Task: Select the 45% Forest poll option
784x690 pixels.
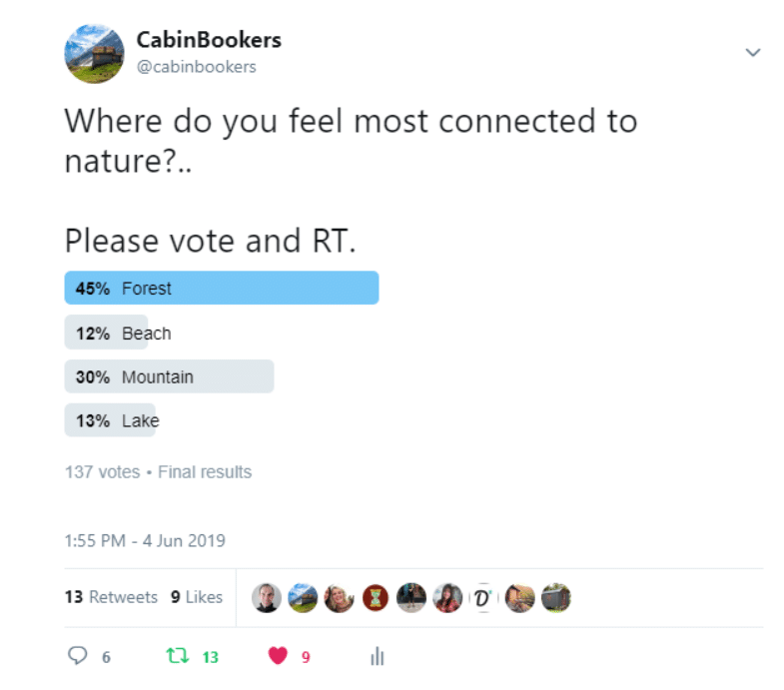Action: pos(222,288)
